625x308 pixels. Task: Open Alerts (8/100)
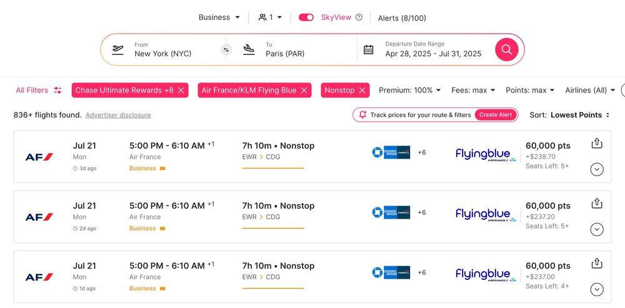pyautogui.click(x=402, y=18)
